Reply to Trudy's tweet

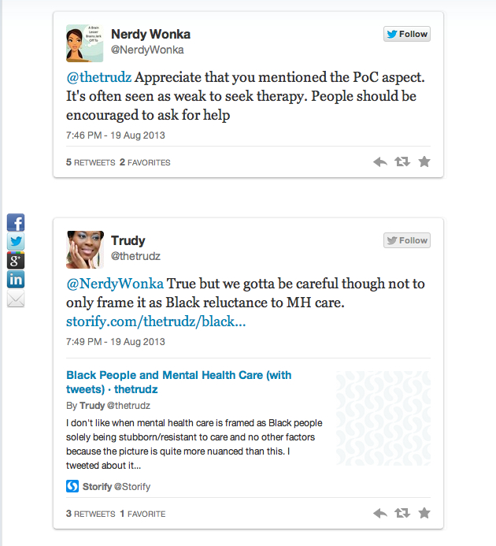click(x=380, y=514)
